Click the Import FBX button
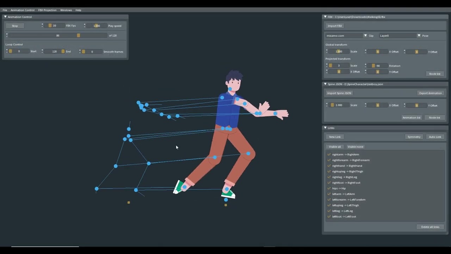Viewport: 451px width, 254px height. pos(335,26)
